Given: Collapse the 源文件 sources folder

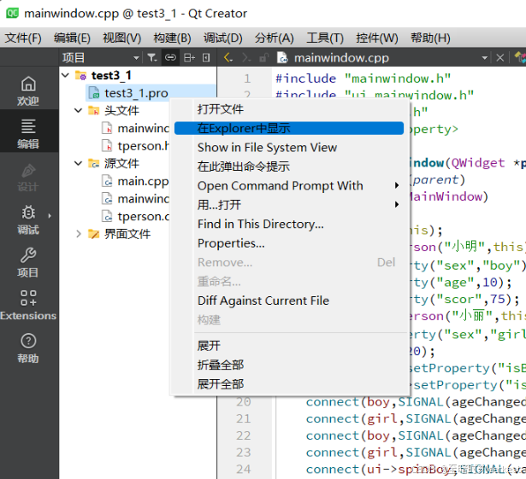Looking at the screenshot, I should pos(78,163).
